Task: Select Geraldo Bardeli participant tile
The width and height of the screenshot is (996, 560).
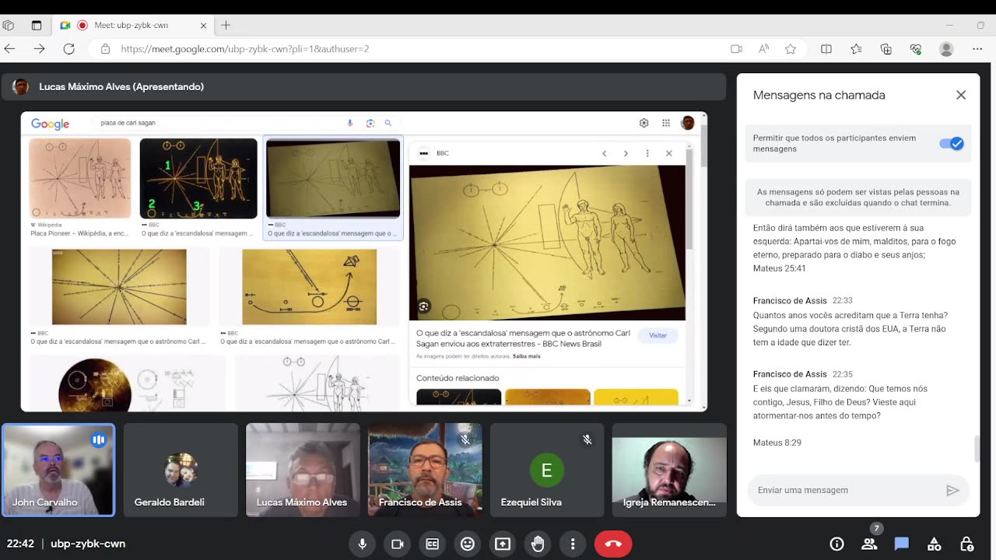Action: coord(181,470)
